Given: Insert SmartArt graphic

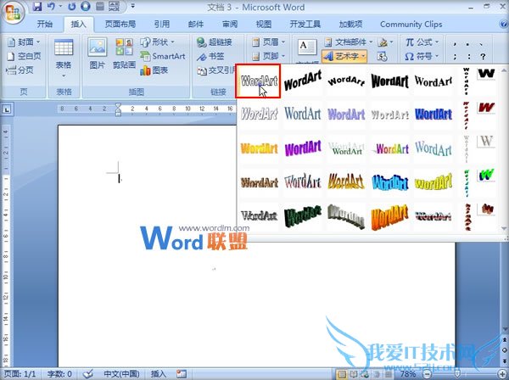Looking at the screenshot, I should pyautogui.click(x=163, y=56).
